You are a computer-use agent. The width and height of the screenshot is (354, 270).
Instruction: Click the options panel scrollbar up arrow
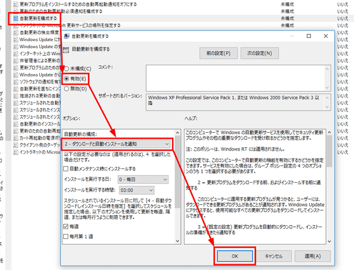[x=178, y=133]
